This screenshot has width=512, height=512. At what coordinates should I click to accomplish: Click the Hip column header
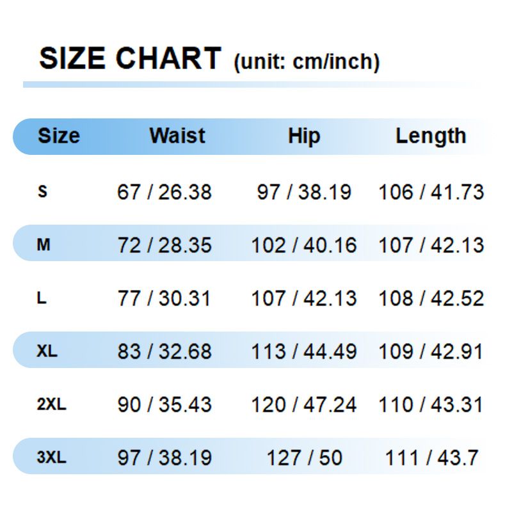[304, 136]
